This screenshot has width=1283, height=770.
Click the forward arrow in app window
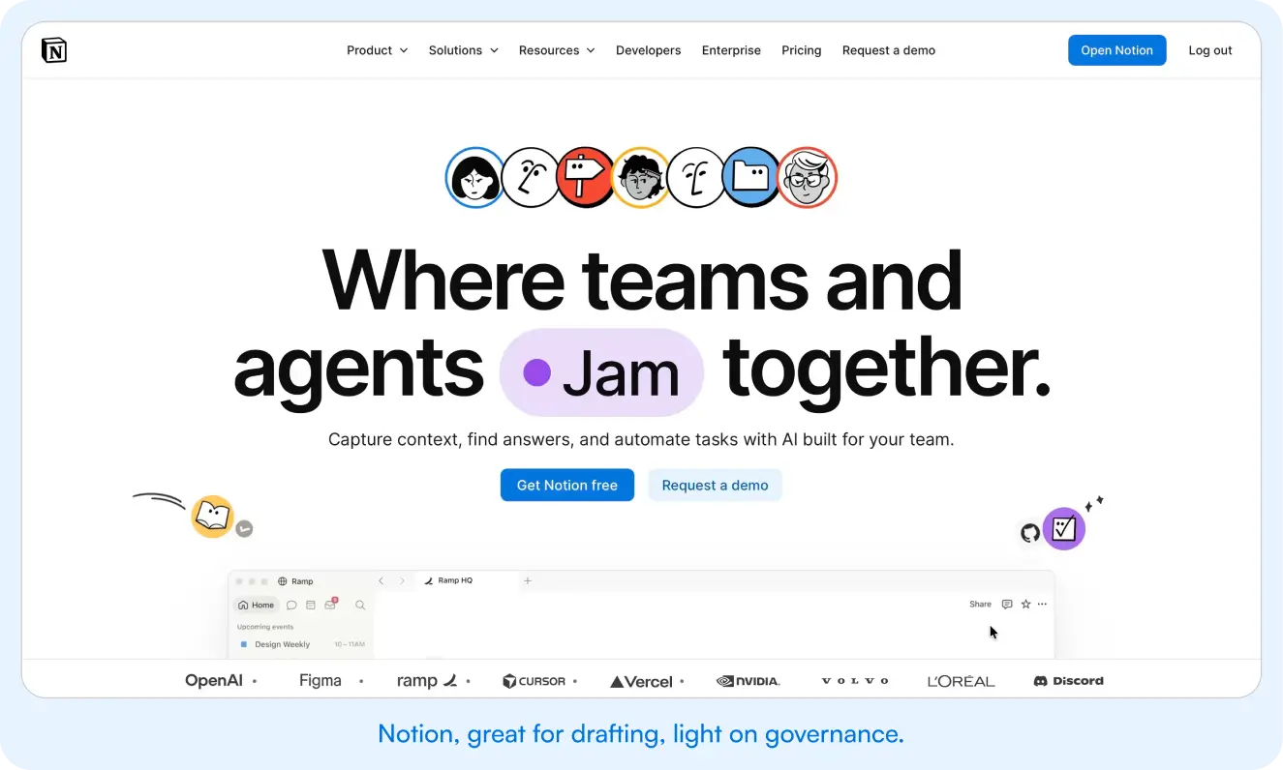tap(402, 581)
